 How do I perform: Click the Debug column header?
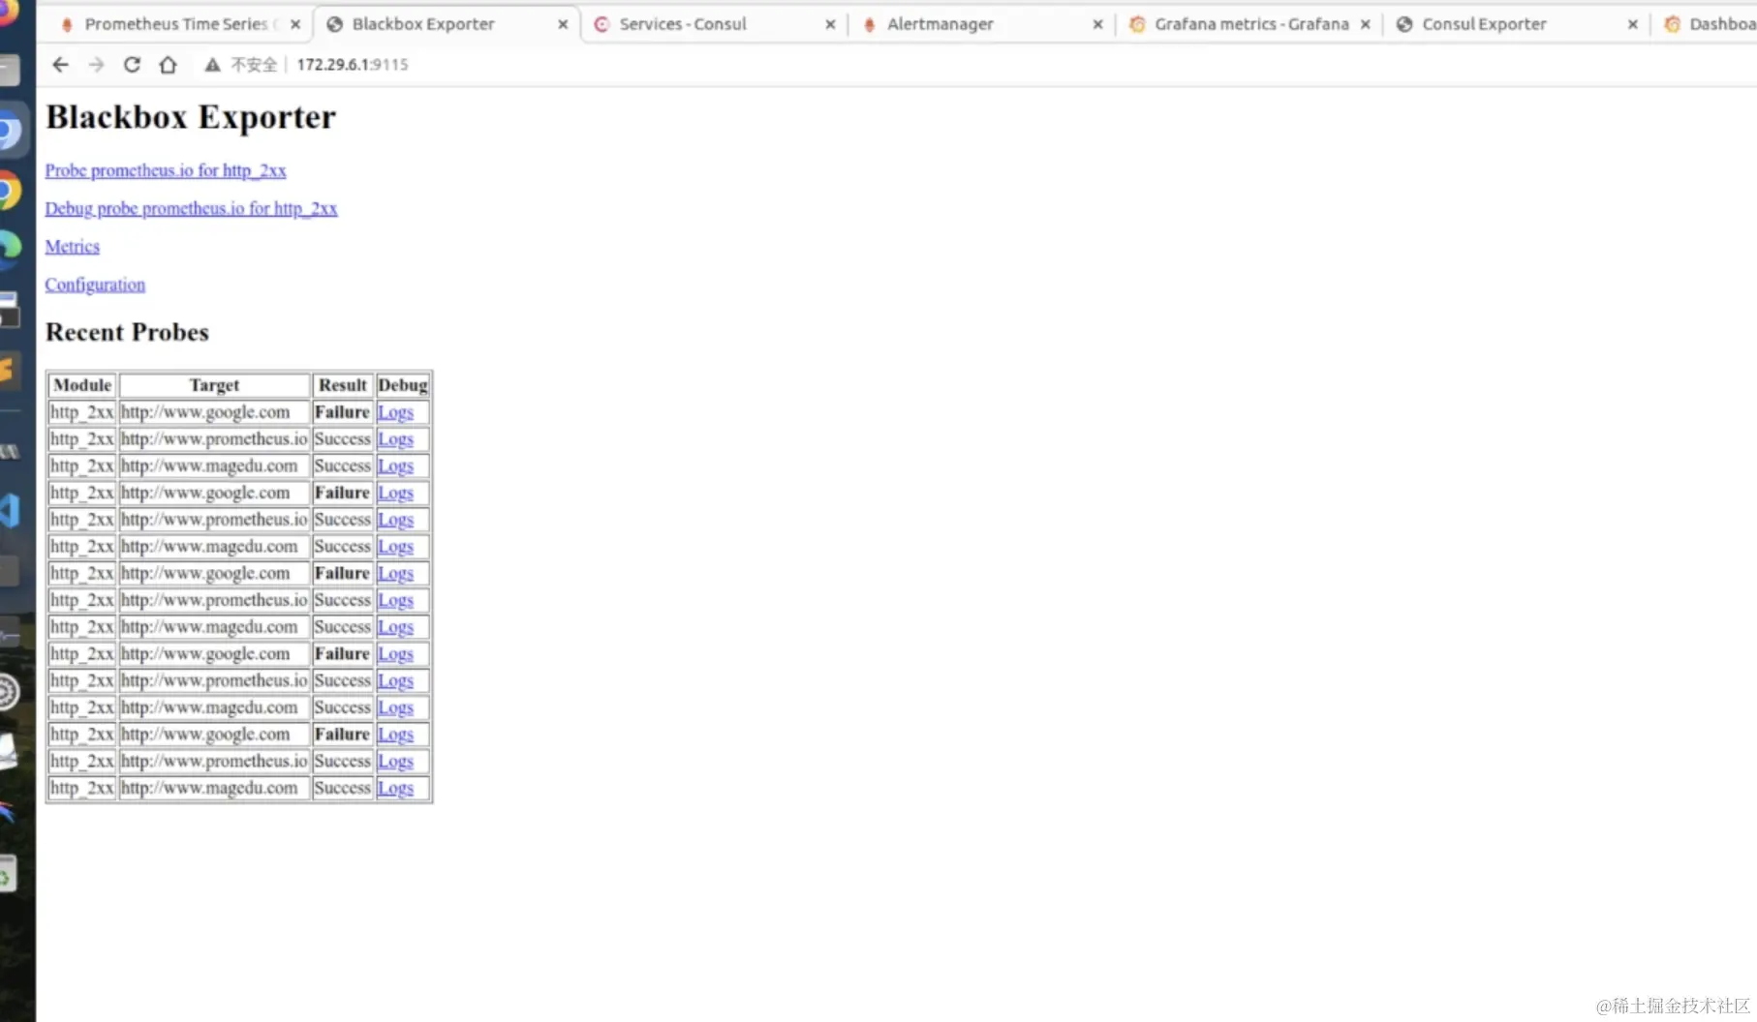coord(402,385)
